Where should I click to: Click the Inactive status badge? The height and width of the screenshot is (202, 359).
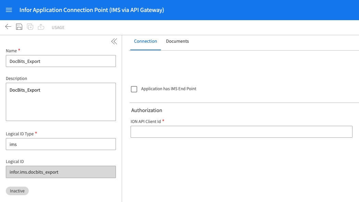tap(17, 191)
